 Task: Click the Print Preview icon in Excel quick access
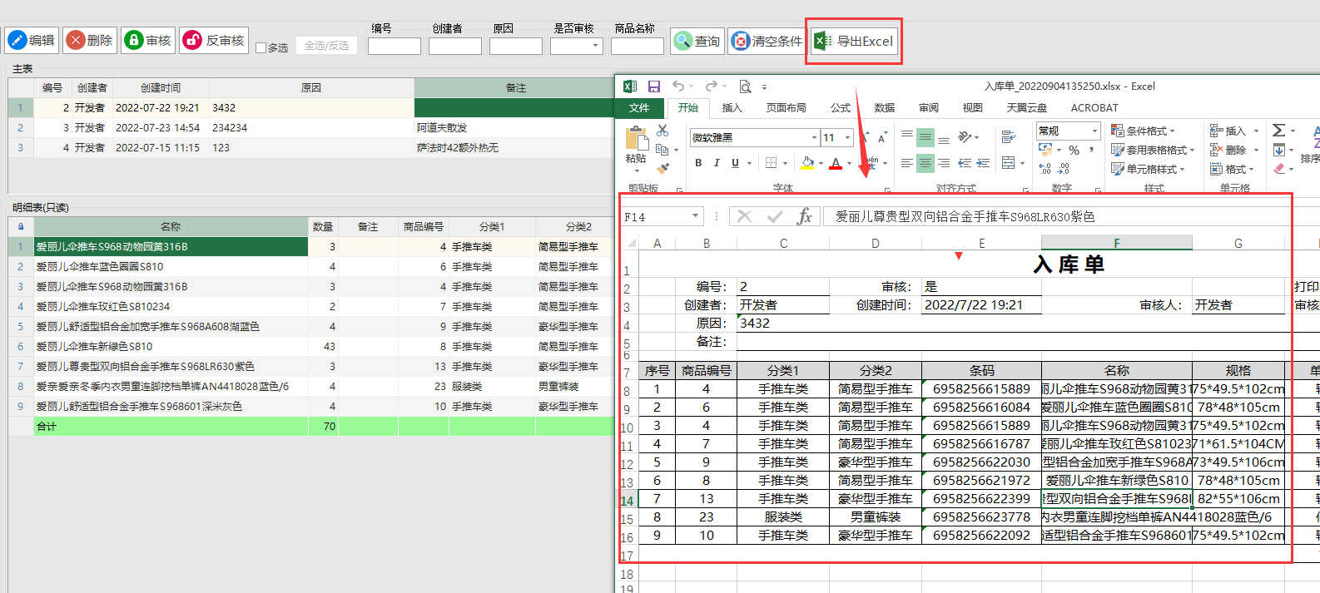coord(745,86)
